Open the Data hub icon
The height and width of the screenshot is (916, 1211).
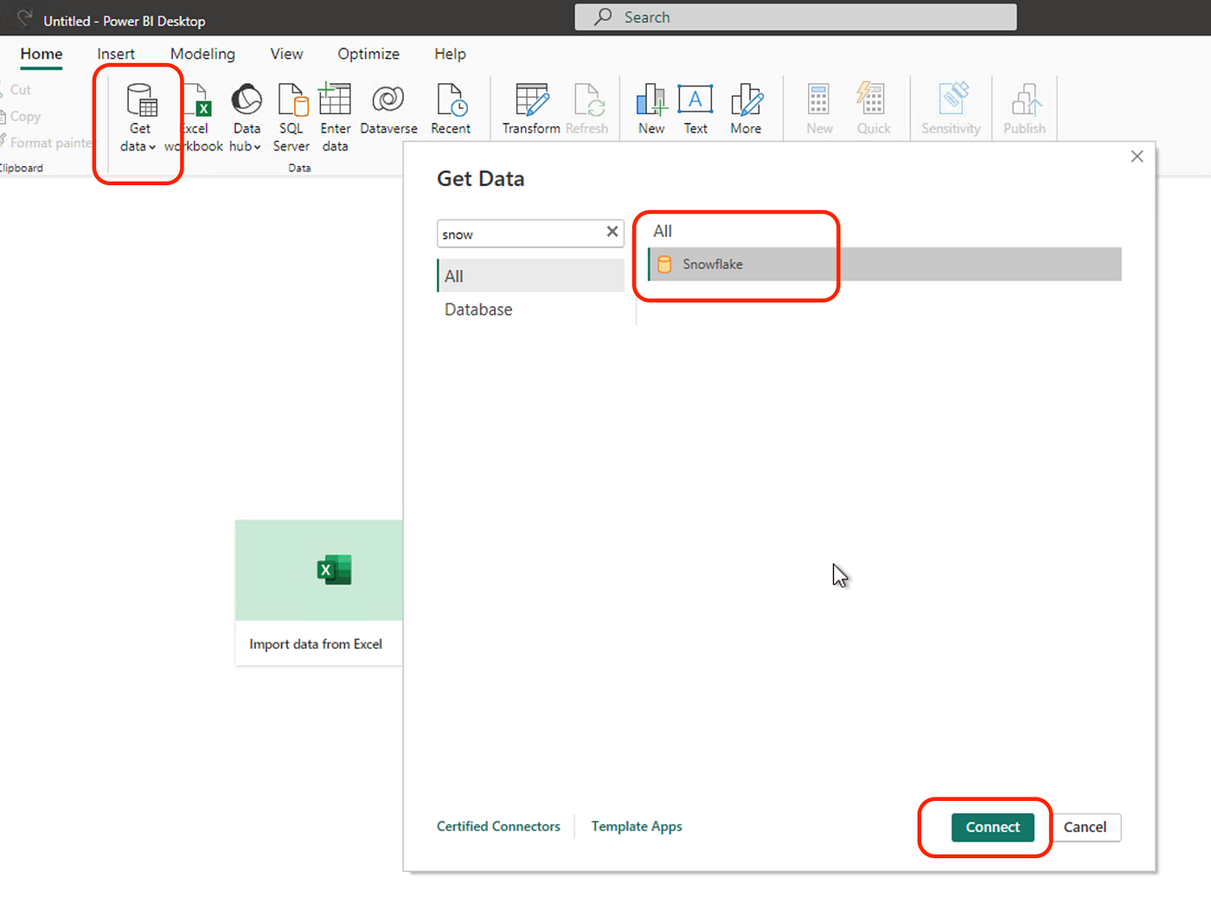pyautogui.click(x=247, y=99)
